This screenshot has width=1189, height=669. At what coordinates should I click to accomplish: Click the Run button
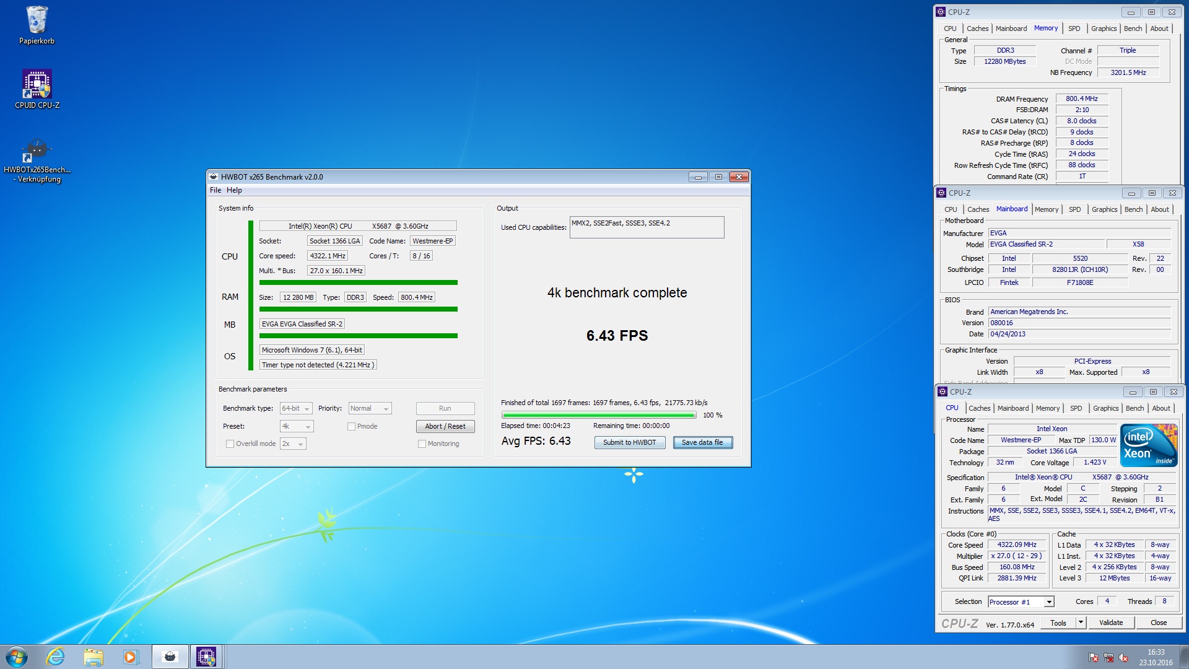(445, 408)
